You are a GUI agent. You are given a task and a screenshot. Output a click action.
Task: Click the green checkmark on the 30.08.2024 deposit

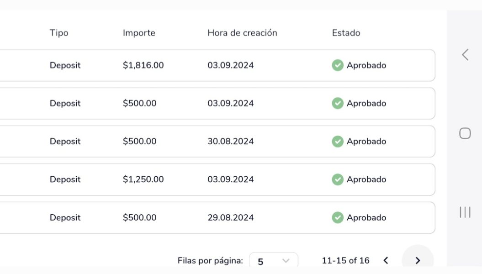pyautogui.click(x=338, y=142)
